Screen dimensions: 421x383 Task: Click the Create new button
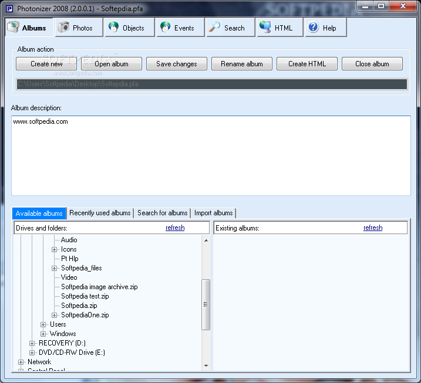[46, 64]
